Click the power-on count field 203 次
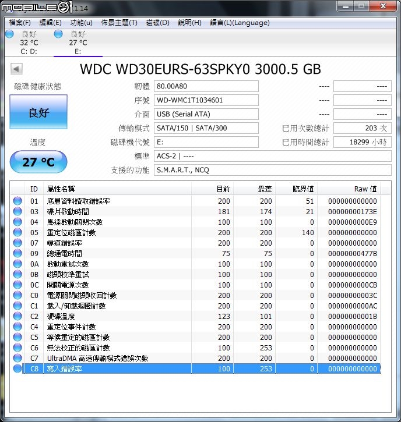Image resolution: width=401 pixels, height=422 pixels. coord(363,128)
